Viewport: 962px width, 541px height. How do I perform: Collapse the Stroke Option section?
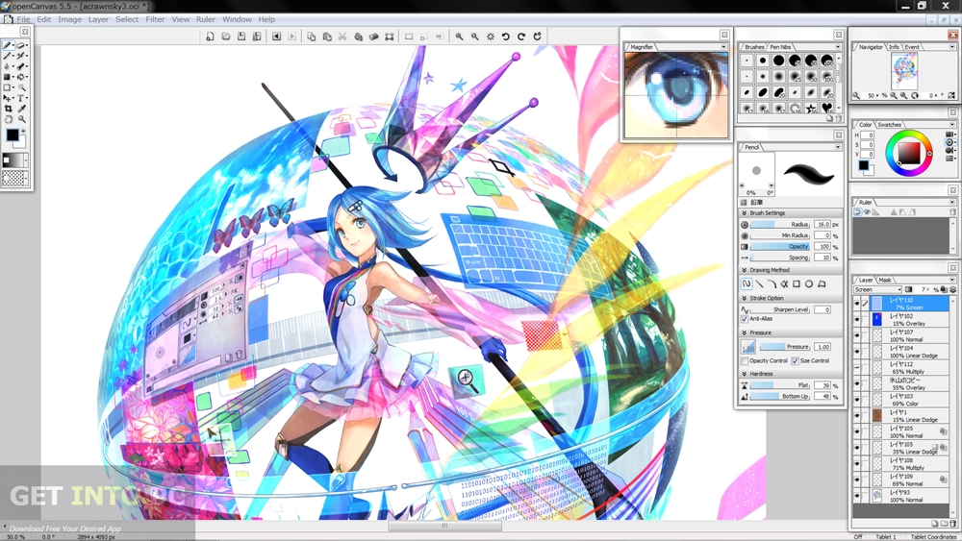click(x=745, y=298)
